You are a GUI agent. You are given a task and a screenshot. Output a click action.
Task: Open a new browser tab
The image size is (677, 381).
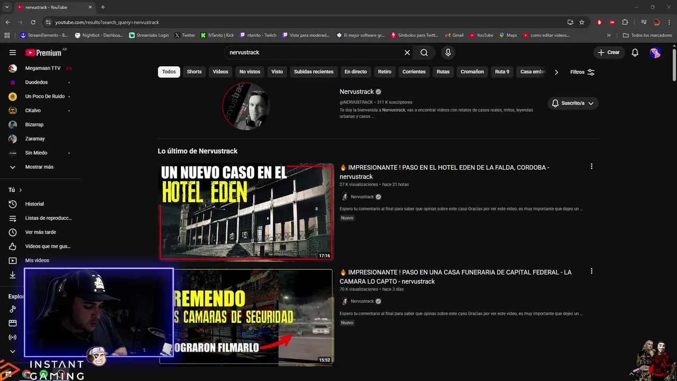click(x=103, y=7)
